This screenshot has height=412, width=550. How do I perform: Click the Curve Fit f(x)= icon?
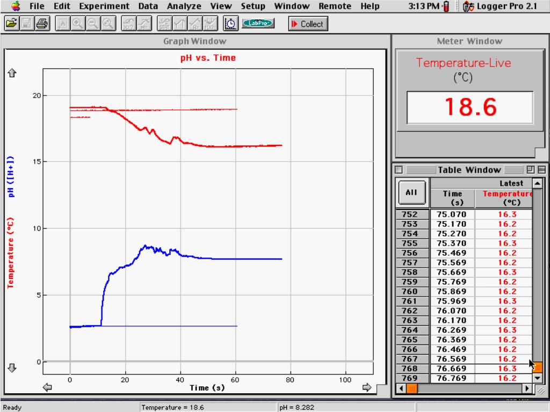(x=210, y=24)
